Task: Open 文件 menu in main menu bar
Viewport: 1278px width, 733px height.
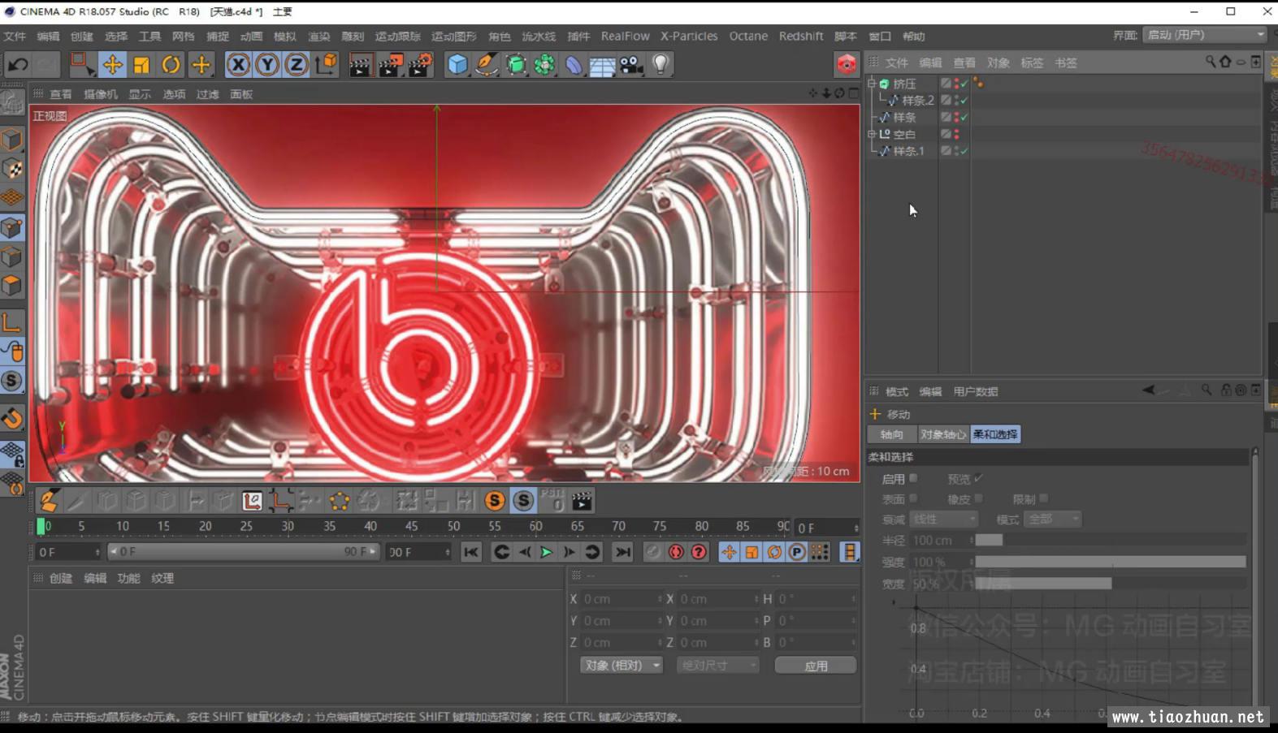Action: click(x=15, y=37)
